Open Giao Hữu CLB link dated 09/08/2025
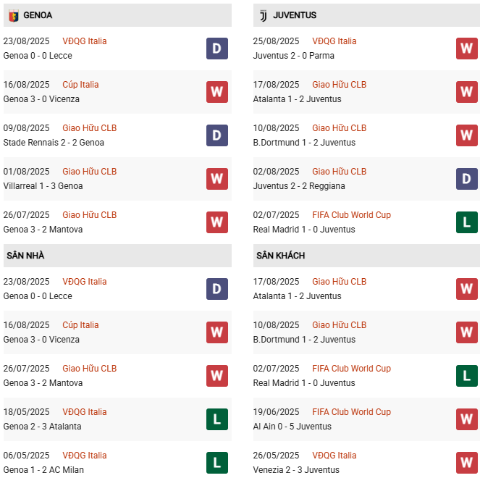Image resolution: width=480 pixels, height=478 pixels. click(x=89, y=128)
